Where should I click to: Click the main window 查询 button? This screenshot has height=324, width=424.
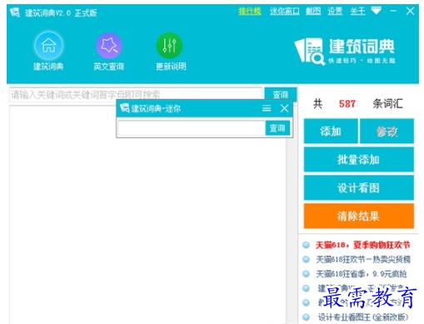(281, 94)
